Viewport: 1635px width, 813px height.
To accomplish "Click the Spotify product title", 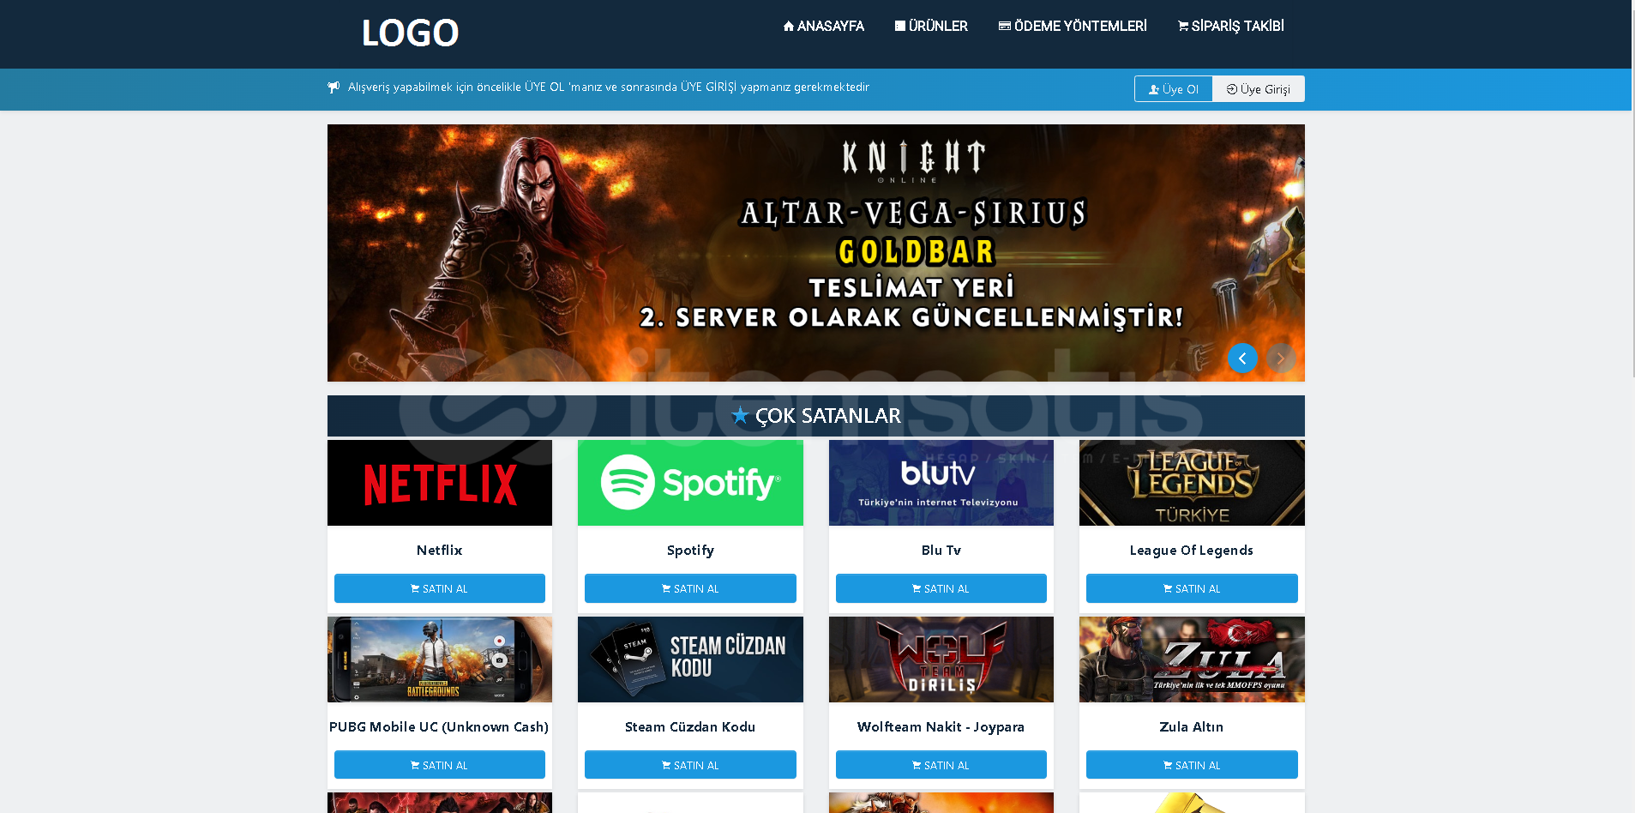I will pyautogui.click(x=690, y=551).
